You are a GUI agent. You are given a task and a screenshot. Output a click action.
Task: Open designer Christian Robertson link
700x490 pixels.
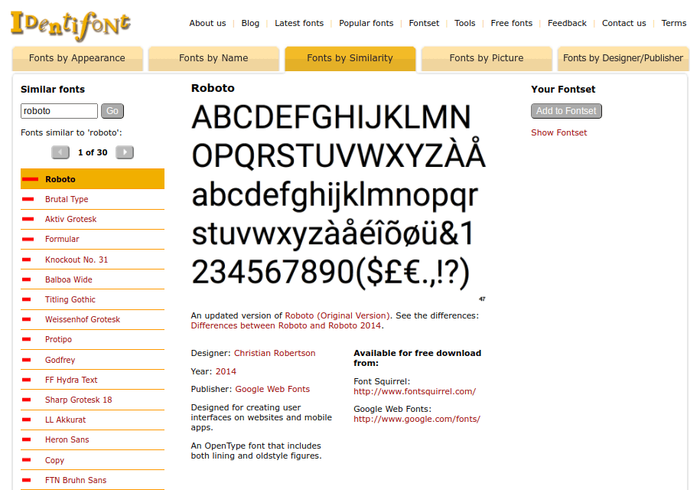pos(275,353)
